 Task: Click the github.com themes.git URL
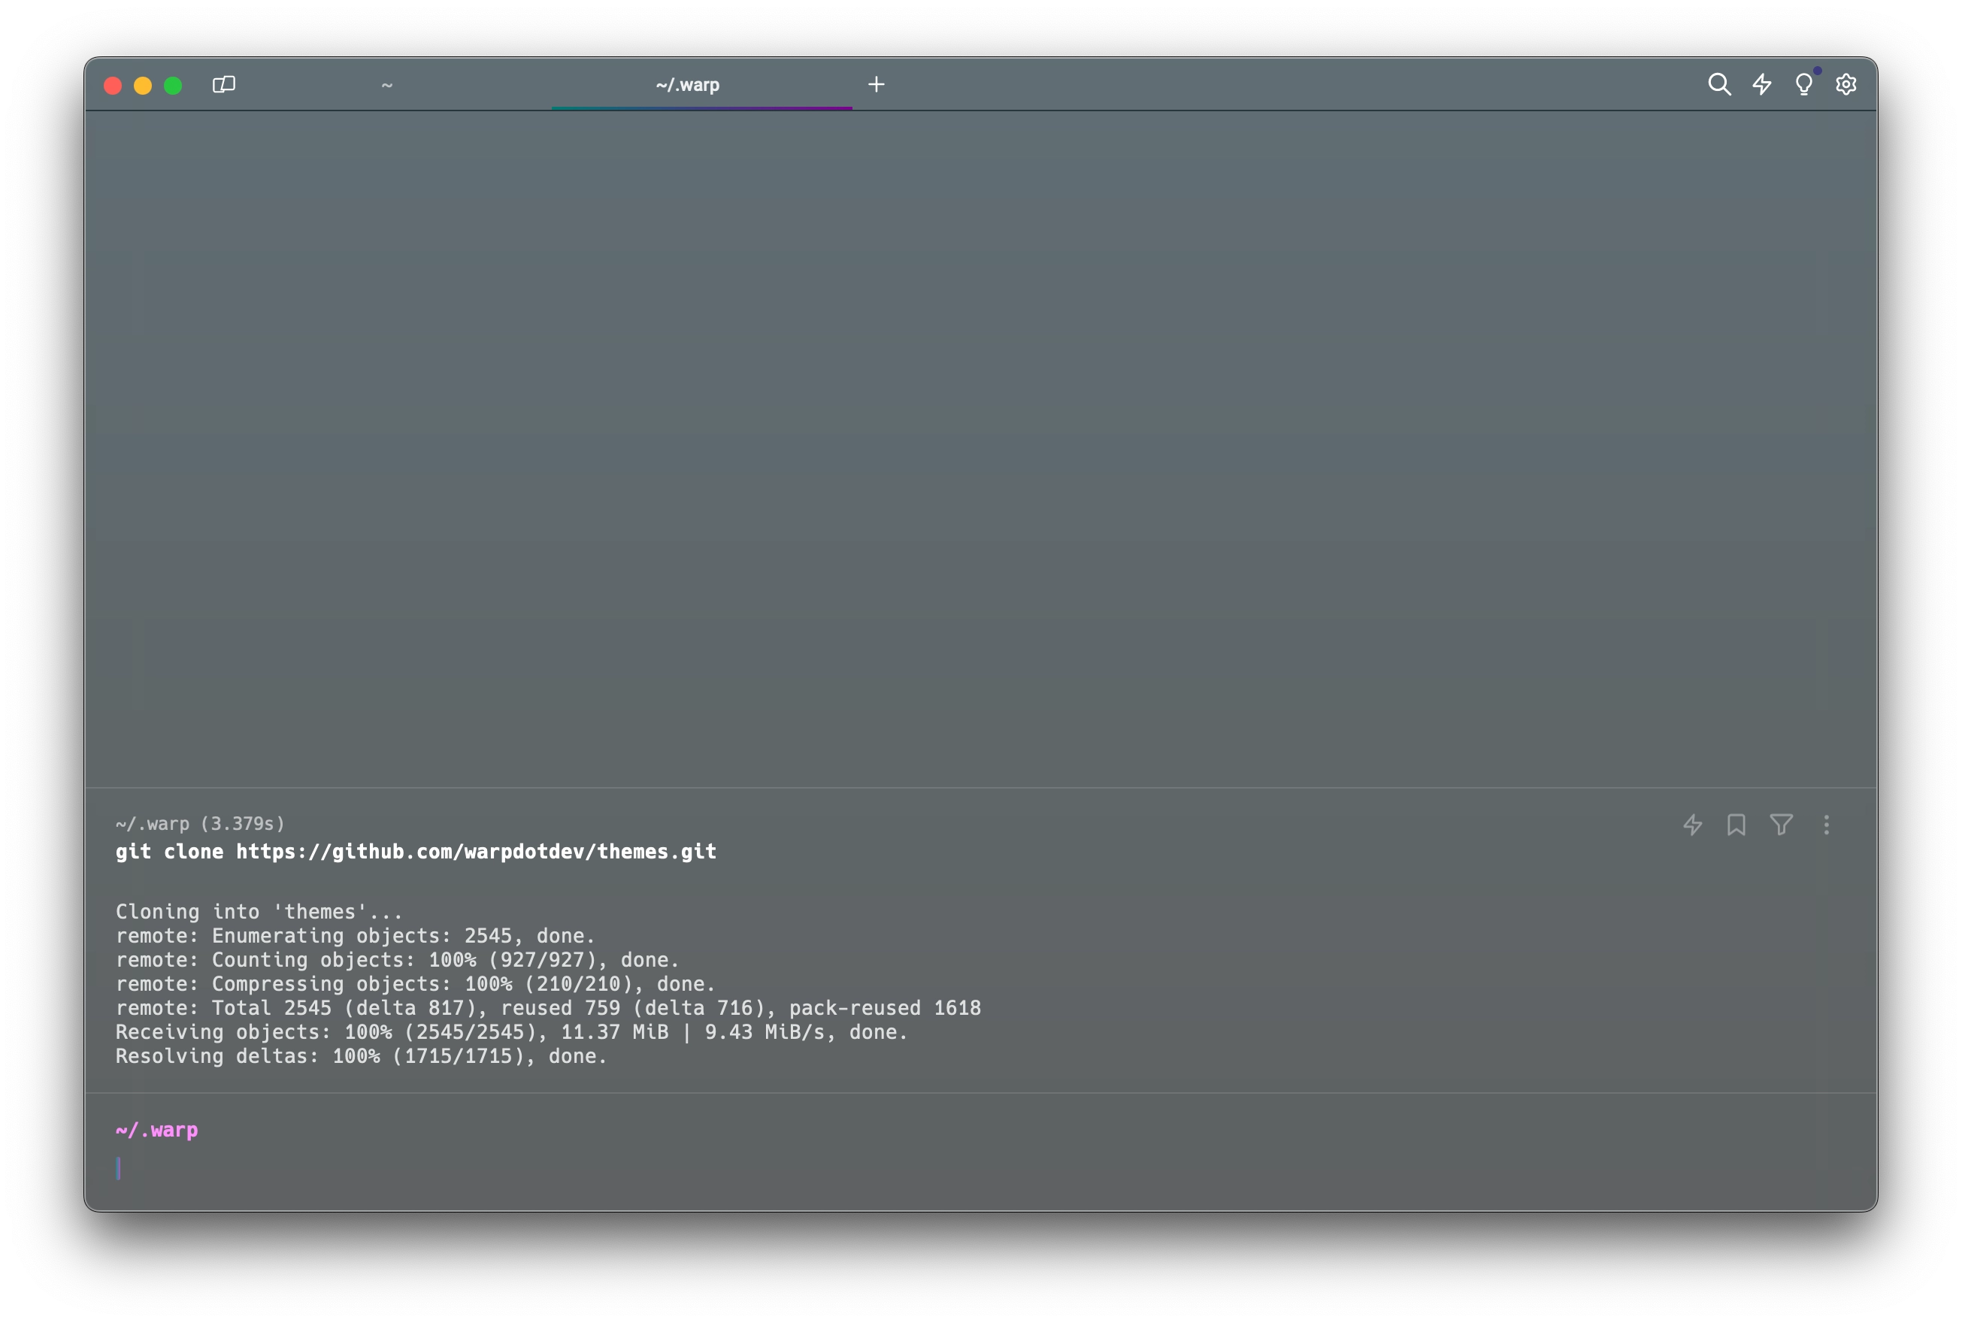[476, 852]
